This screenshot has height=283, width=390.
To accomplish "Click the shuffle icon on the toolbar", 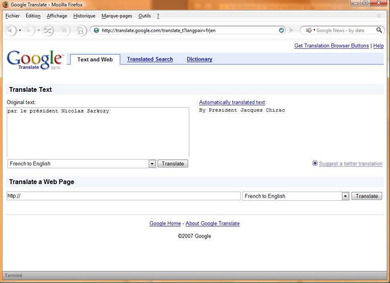I will click(x=48, y=30).
